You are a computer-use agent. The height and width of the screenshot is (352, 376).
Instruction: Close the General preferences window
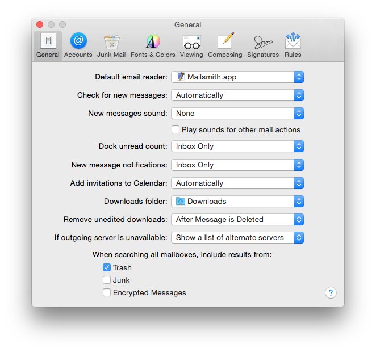click(x=40, y=24)
